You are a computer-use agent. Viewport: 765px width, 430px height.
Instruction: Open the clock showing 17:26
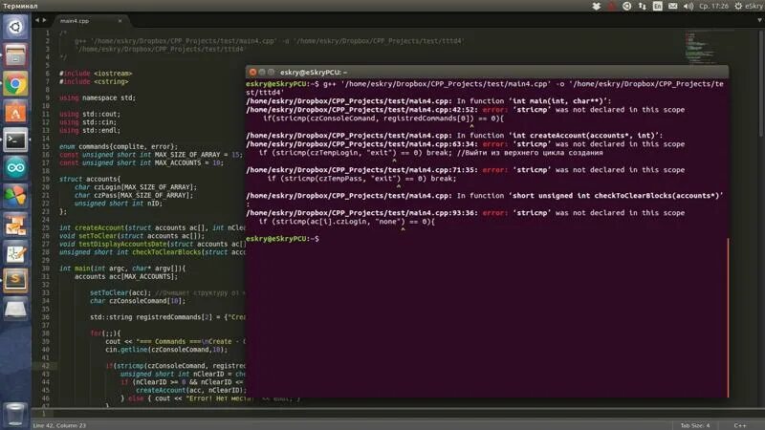click(713, 6)
